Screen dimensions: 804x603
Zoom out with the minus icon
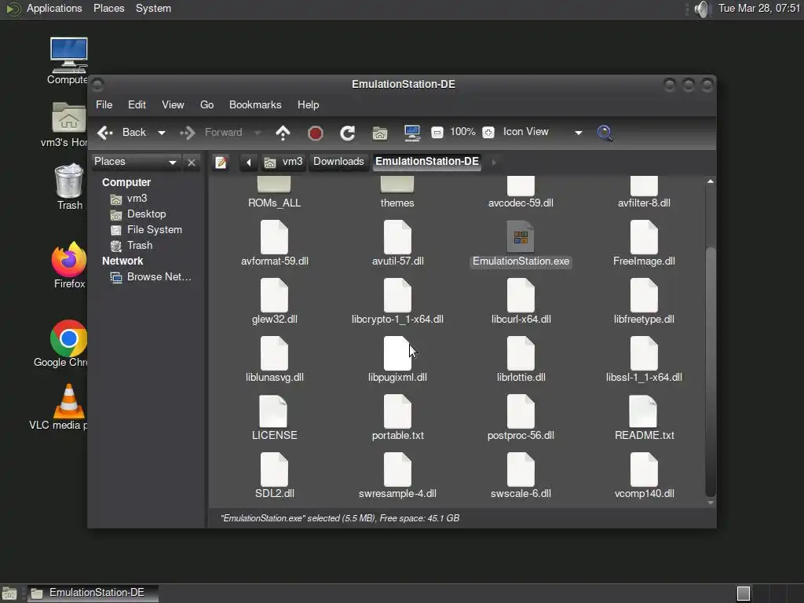[x=437, y=132]
